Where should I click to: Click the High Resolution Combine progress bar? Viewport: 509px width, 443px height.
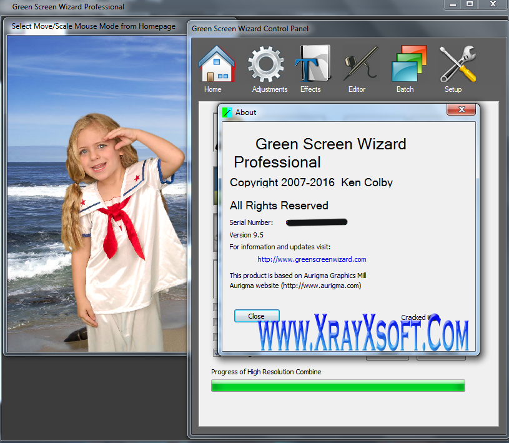coord(338,386)
